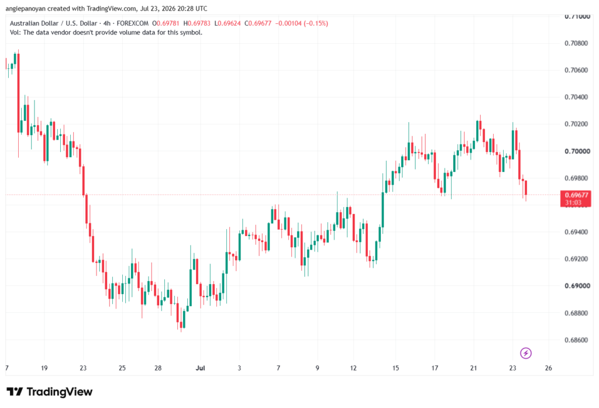Click the Vol indicator legend text
Viewport: 599px width, 408px height.
click(106, 33)
